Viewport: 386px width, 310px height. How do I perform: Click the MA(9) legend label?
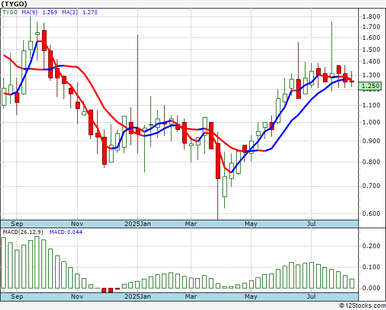point(30,12)
